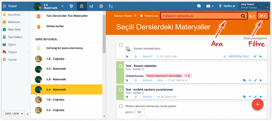Click pencil edit icon for Test - Romen rakamları
The image size is (272, 121).
[255, 80]
